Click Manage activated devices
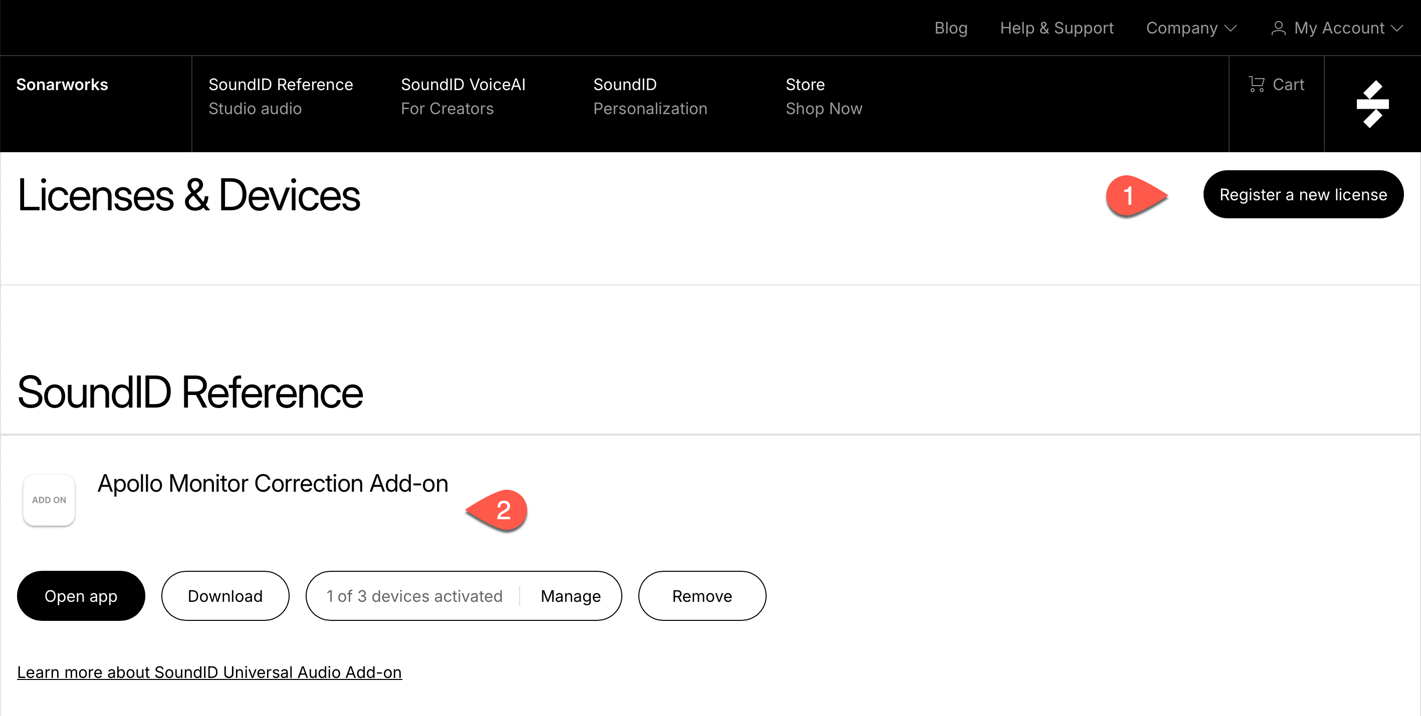This screenshot has width=1421, height=716. click(570, 596)
